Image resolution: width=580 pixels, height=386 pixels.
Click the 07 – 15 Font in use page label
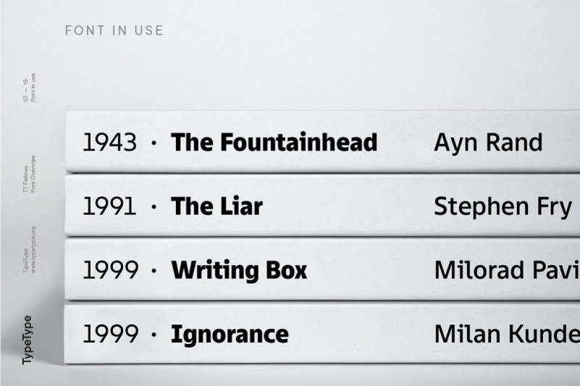pos(30,88)
